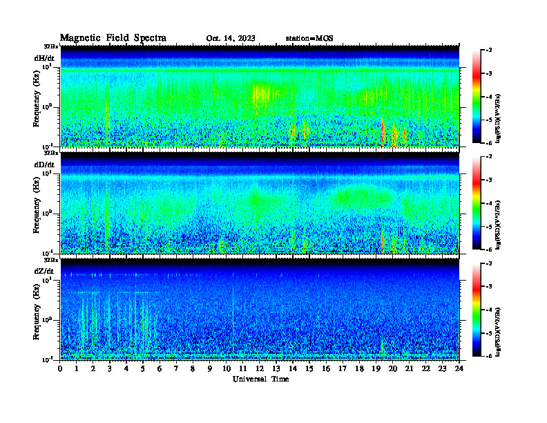Click hour 21 on the Universal Time axis
The width and height of the screenshot is (547, 423).
(409, 368)
